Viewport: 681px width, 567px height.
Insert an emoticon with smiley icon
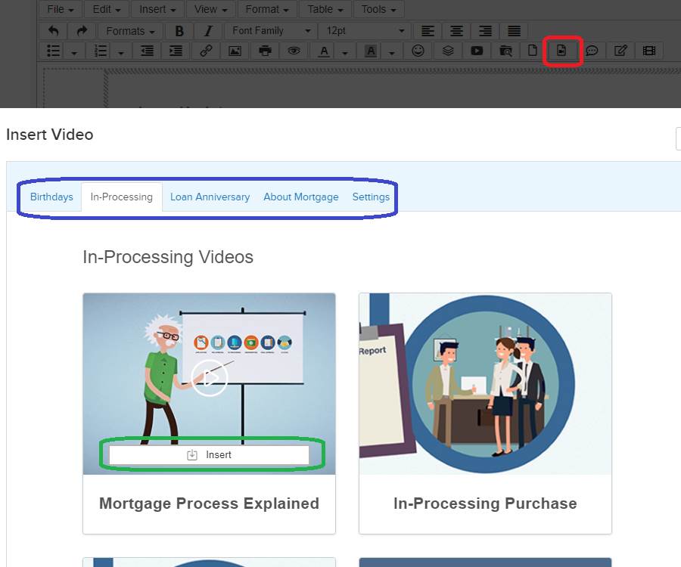point(418,51)
